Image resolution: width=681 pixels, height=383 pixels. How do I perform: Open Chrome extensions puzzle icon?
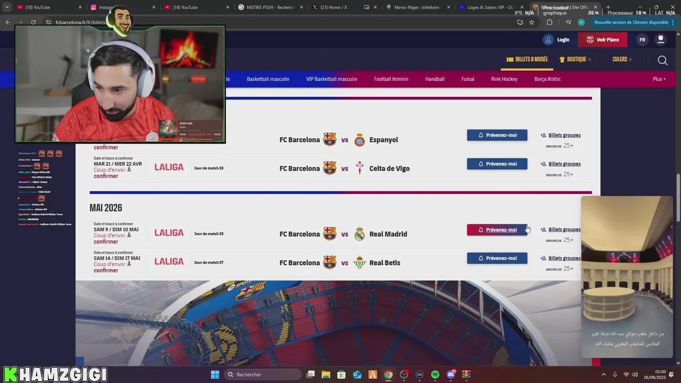pos(550,22)
